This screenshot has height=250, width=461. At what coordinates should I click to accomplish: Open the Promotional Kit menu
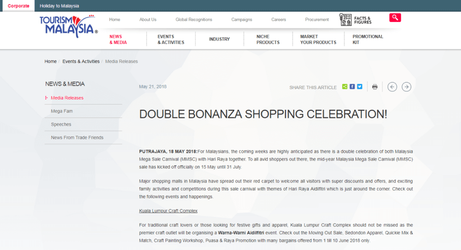tap(368, 39)
